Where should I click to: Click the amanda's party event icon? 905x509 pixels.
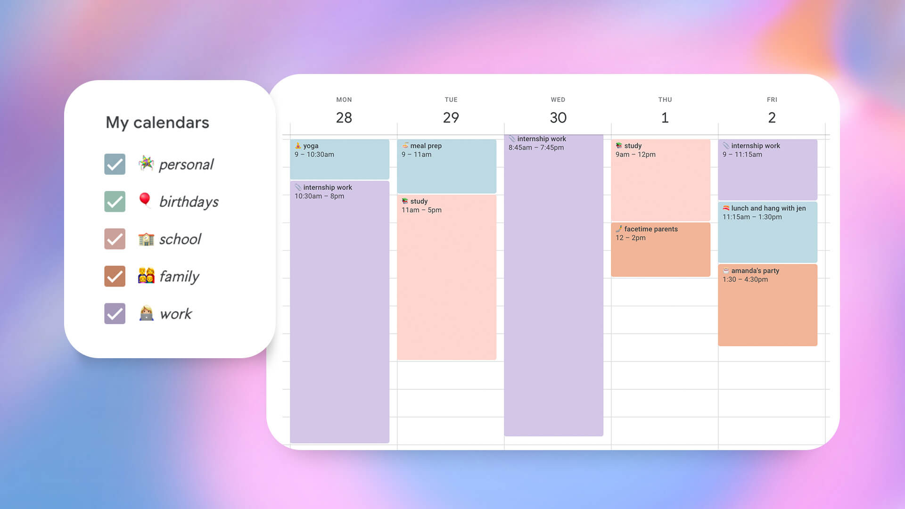[725, 271]
